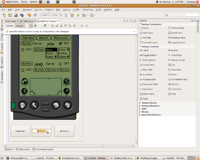The height and width of the screenshot is (160, 200).
Task: Expand the AWT palette section
Action: tap(140, 109)
